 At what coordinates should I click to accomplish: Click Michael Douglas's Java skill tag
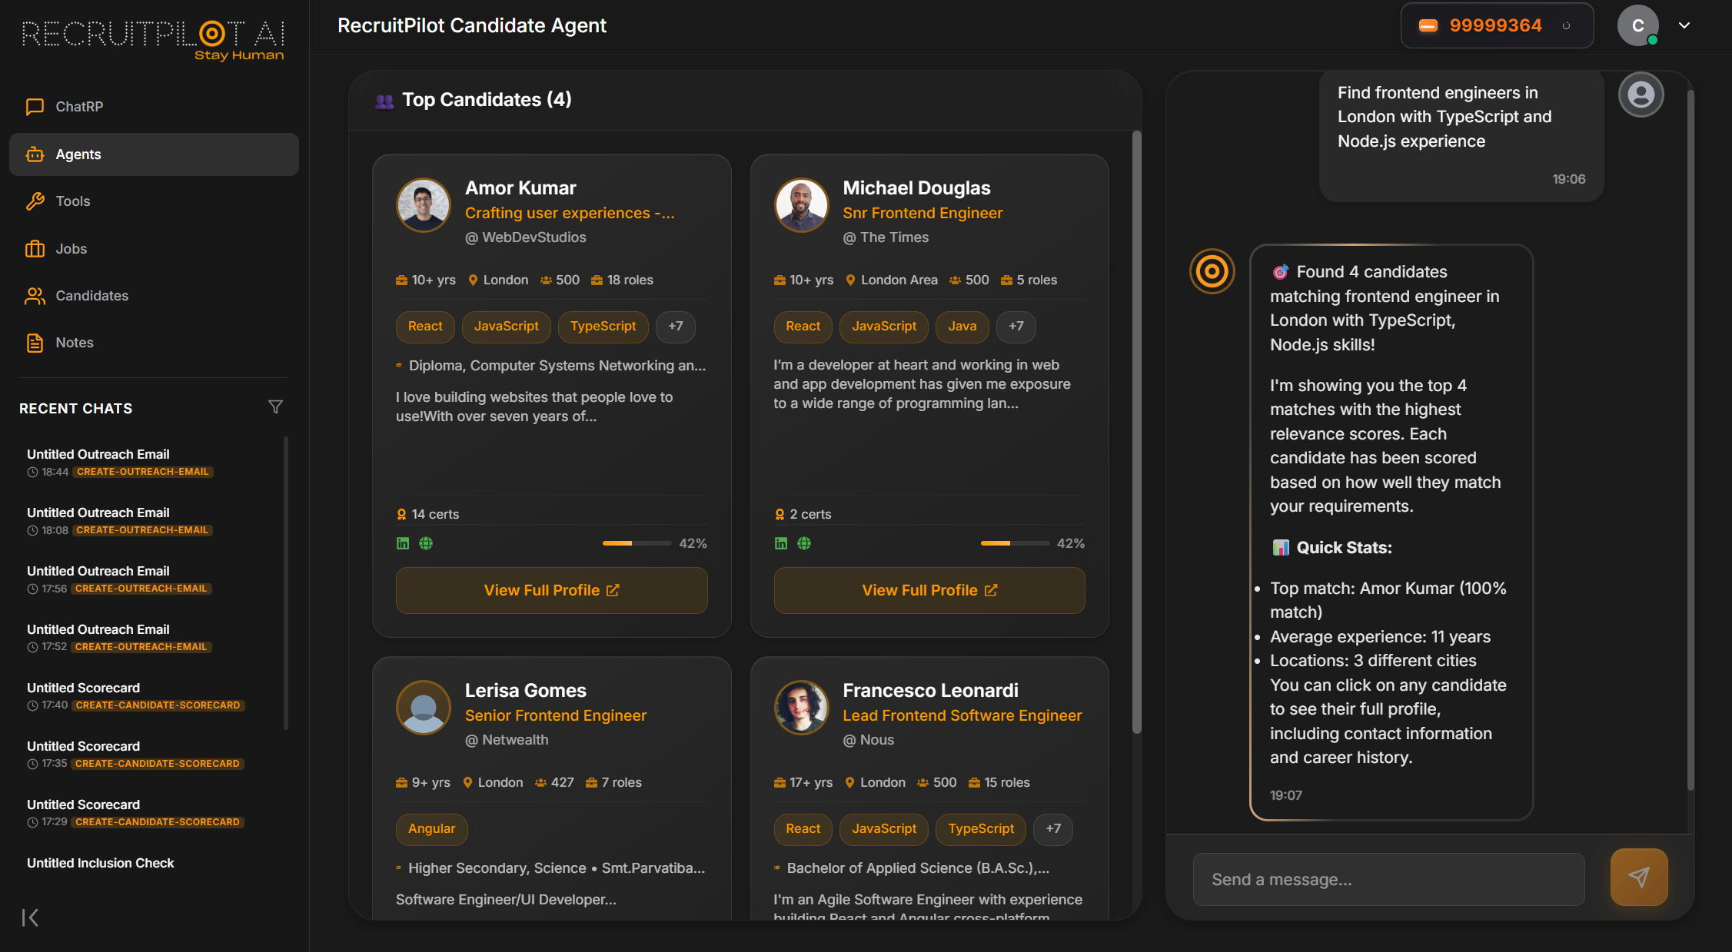click(x=962, y=327)
